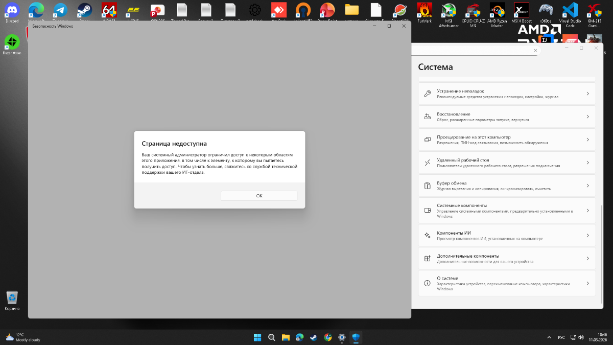Screen dimensions: 613x345
Task: Open the О системе page
Action: click(x=507, y=283)
